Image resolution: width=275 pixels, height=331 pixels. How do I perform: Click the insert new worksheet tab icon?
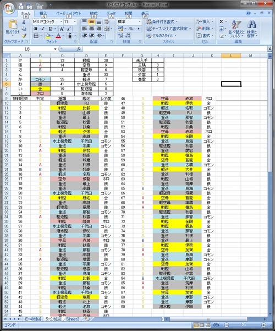point(87,319)
